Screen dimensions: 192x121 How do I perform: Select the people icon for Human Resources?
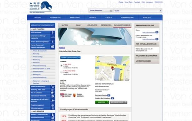coord(53,47)
